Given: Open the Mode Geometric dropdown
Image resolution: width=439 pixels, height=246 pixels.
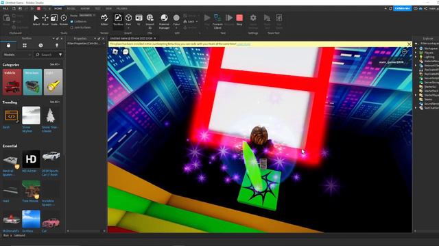Looking at the screenshot, I should [87, 15].
